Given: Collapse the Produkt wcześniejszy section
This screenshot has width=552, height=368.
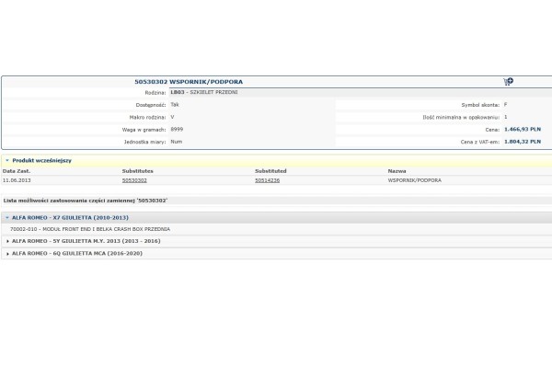Looking at the screenshot, I should 7,160.
